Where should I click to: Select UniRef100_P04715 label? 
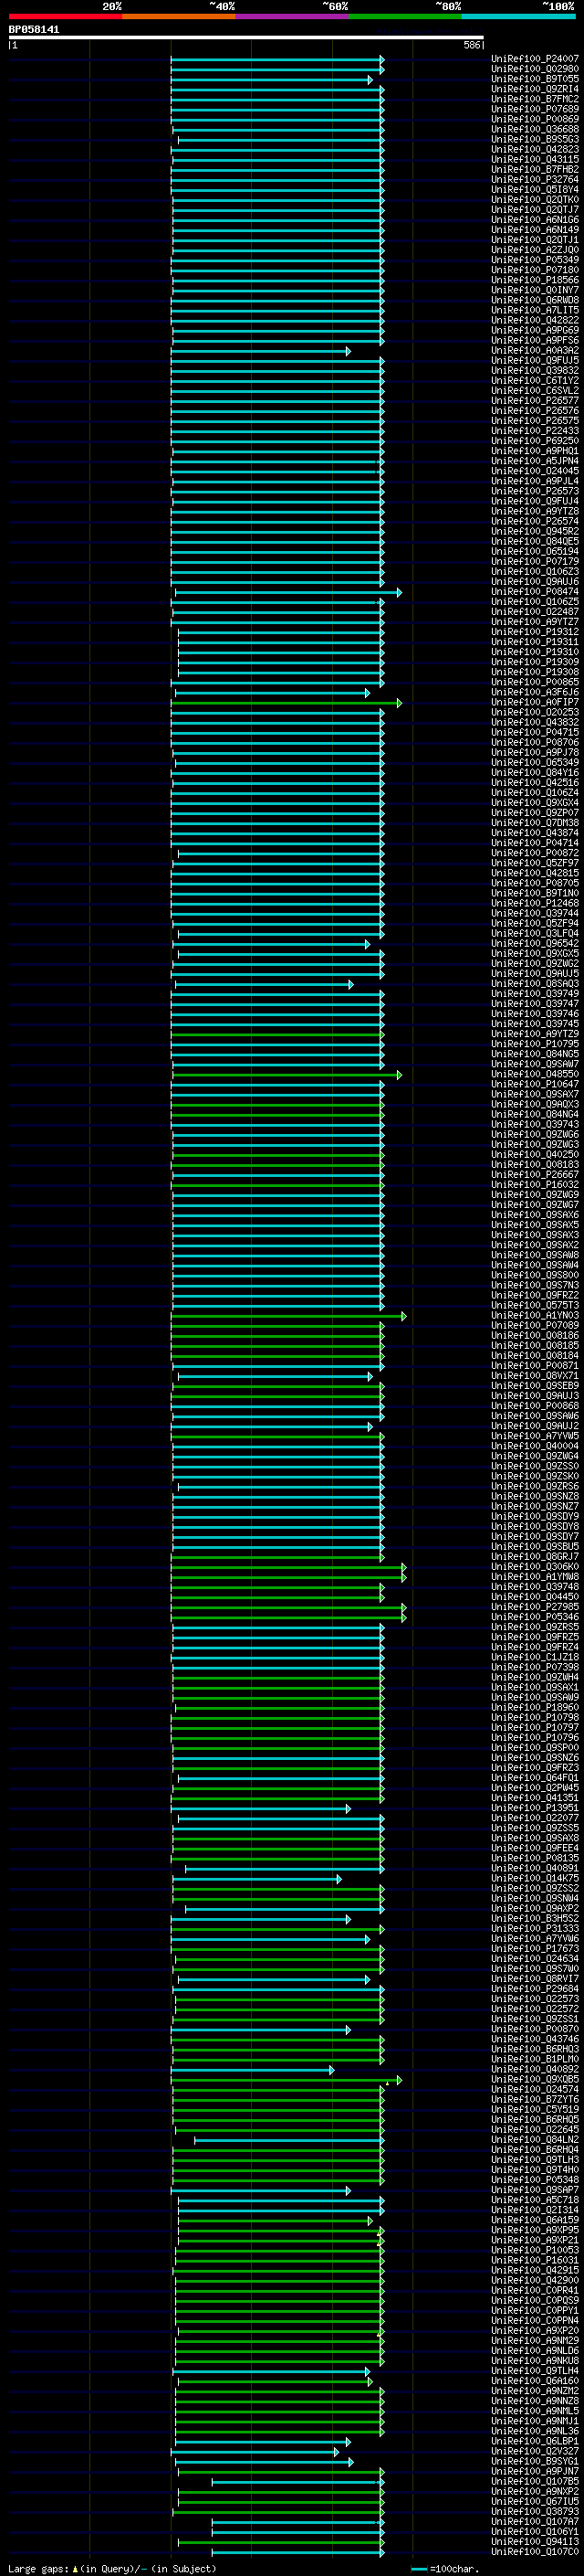pyautogui.click(x=535, y=733)
